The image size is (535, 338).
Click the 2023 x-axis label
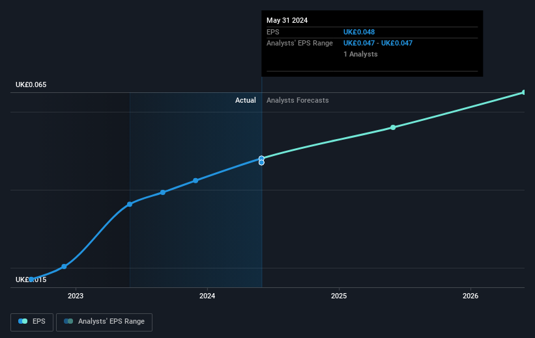coord(76,296)
